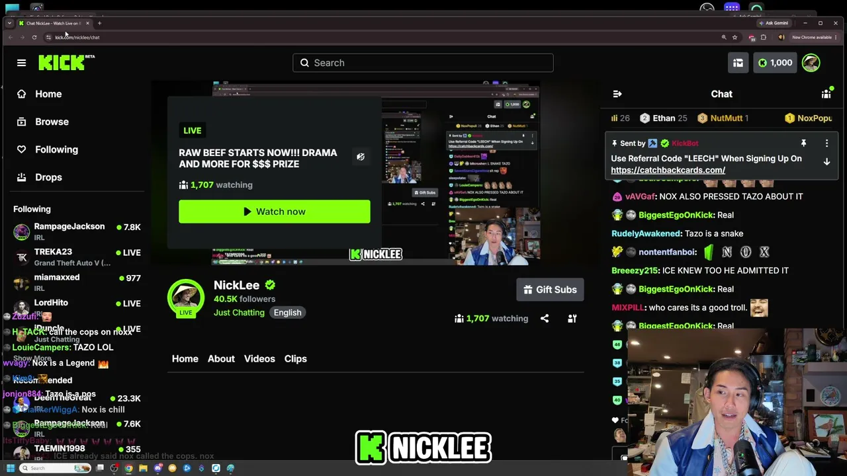Image resolution: width=847 pixels, height=476 pixels.
Task: Toggle the preview mute icon
Action: (x=360, y=157)
